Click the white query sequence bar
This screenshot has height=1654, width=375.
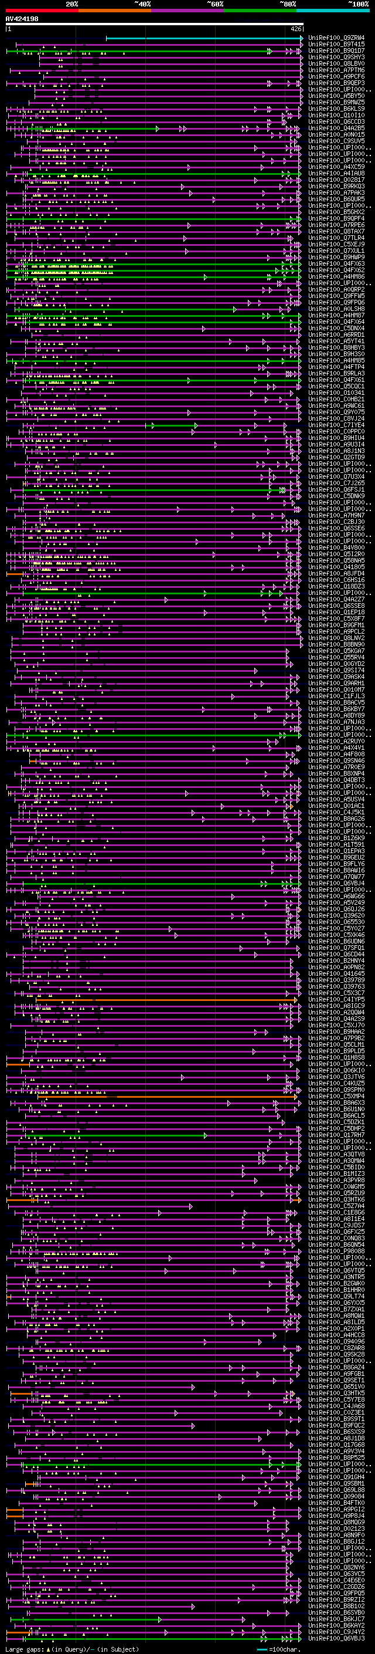click(x=155, y=25)
